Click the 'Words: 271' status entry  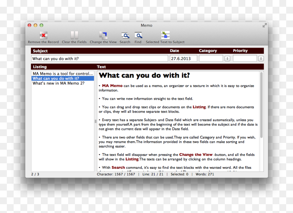click(205, 174)
